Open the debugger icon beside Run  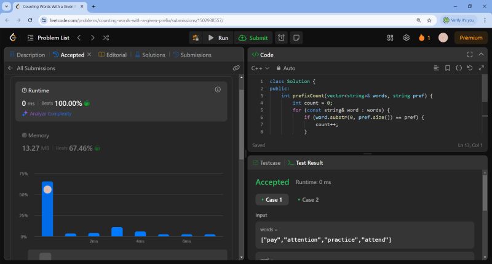[x=195, y=38]
